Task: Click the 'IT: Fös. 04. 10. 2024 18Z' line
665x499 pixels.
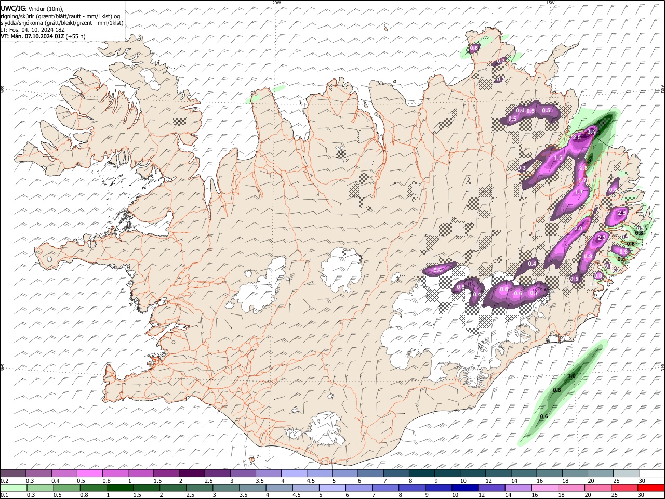Action: pyautogui.click(x=32, y=30)
